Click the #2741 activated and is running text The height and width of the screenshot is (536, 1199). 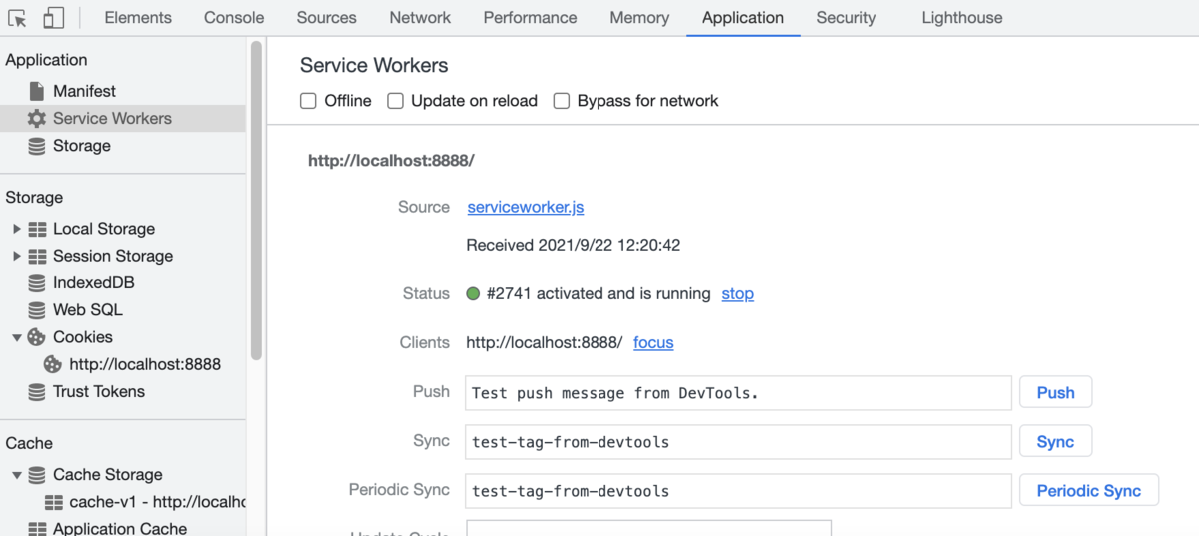click(599, 294)
